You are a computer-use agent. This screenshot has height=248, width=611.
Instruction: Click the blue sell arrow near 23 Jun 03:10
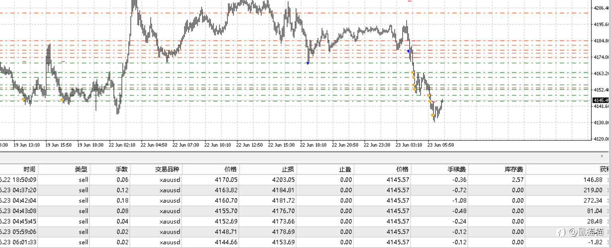click(x=408, y=51)
